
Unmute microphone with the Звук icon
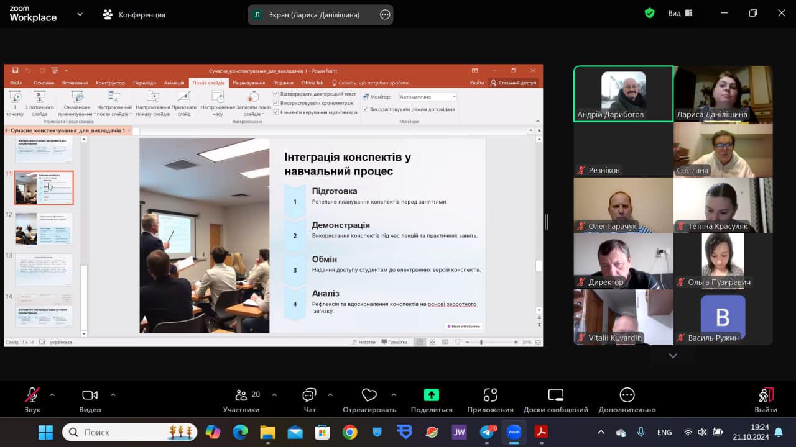[32, 395]
